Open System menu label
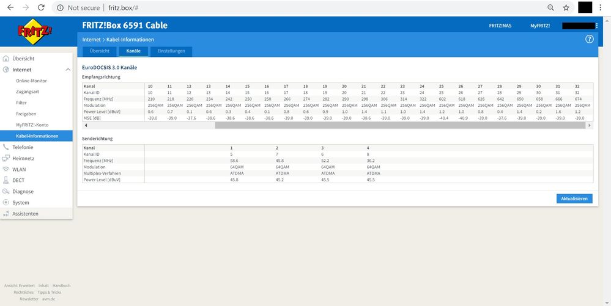 pyautogui.click(x=21, y=202)
